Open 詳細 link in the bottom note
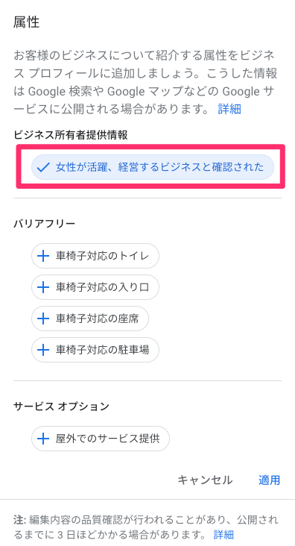 [223, 534]
